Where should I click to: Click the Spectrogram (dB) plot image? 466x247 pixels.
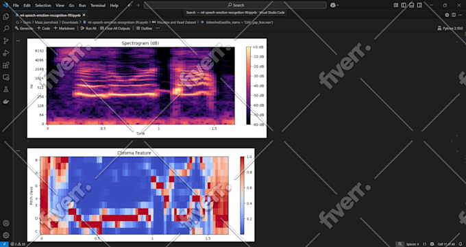(147, 88)
